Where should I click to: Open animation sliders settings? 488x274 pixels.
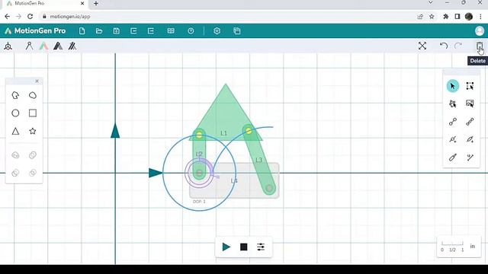[261, 247]
